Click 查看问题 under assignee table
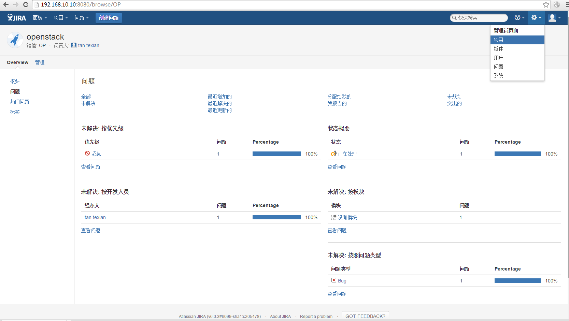The height and width of the screenshot is (321, 569). point(91,230)
